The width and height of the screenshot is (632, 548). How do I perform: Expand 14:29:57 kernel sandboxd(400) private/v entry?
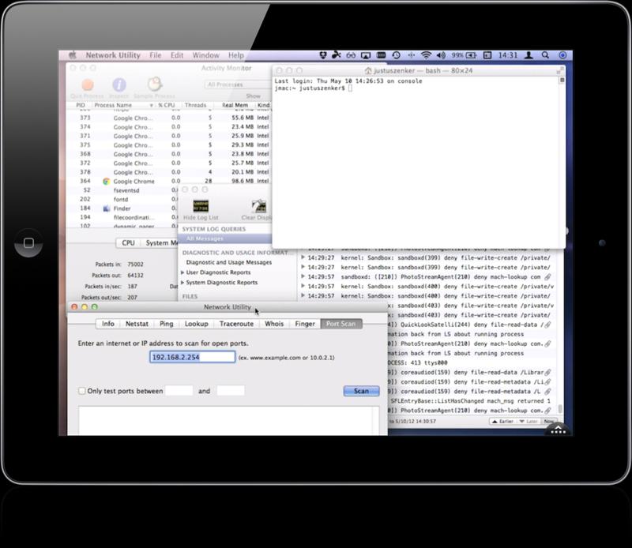point(303,286)
